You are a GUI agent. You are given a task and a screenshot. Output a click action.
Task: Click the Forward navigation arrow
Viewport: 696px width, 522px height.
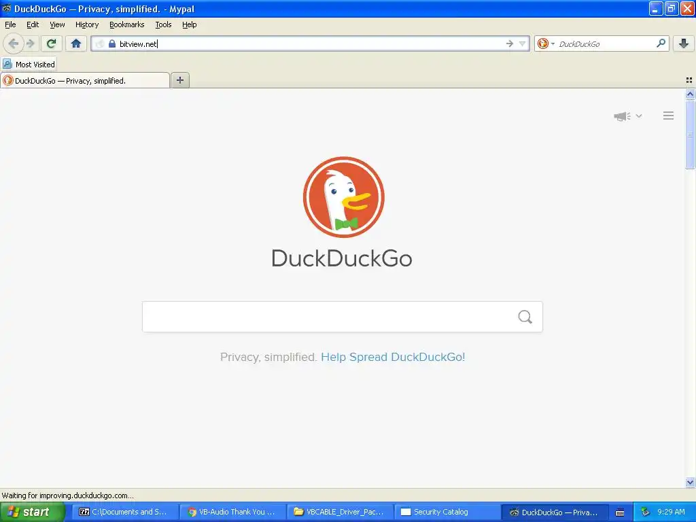[30, 43]
